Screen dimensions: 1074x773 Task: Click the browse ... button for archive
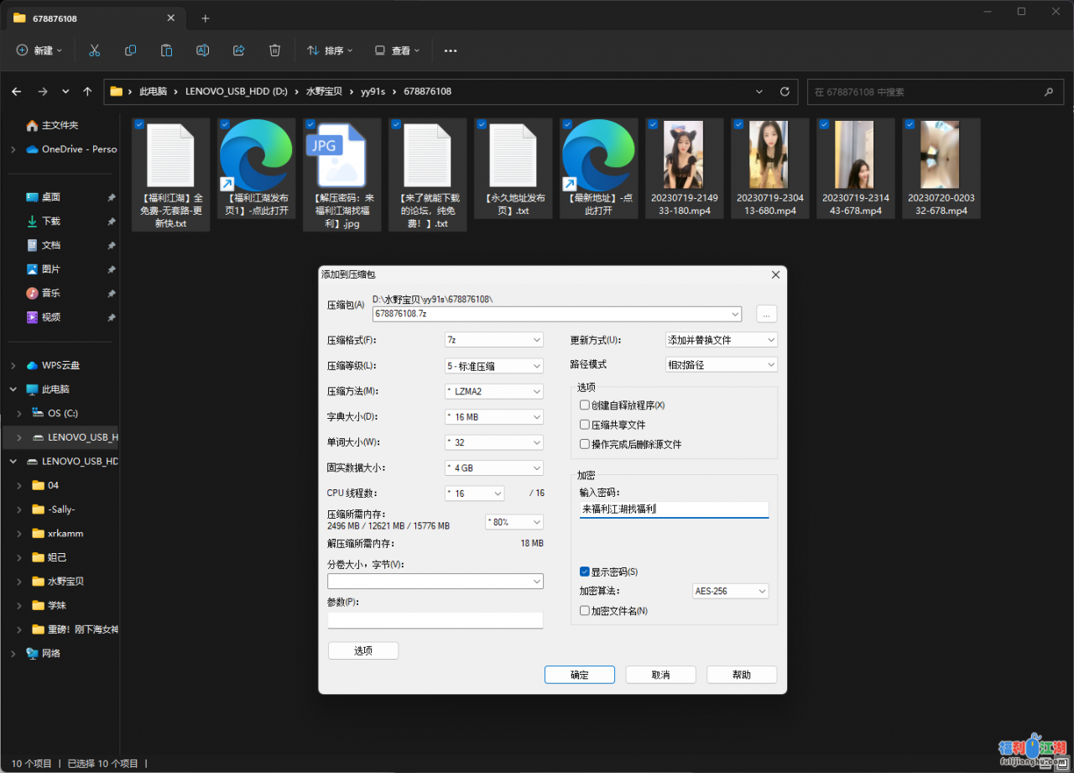point(767,314)
